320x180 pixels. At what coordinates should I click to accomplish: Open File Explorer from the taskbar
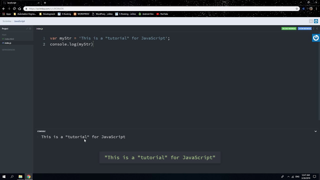click(x=20, y=177)
